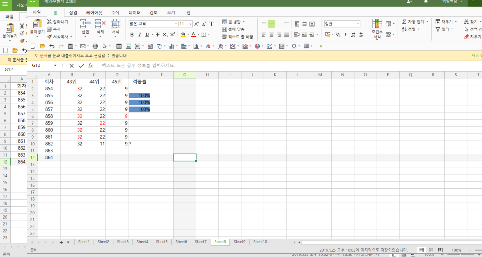Open the number format dropdown (일반)

point(358,24)
